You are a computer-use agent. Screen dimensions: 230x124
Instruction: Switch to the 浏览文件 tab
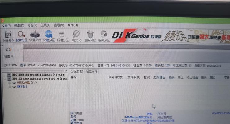point(92,72)
